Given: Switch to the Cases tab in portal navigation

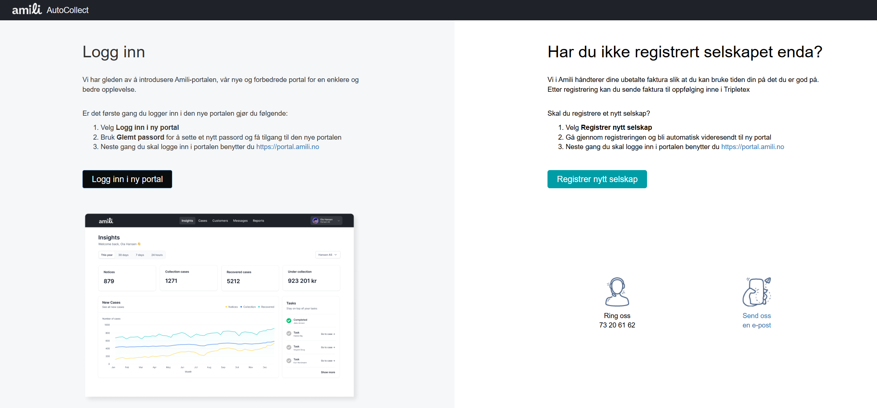Looking at the screenshot, I should pyautogui.click(x=203, y=221).
